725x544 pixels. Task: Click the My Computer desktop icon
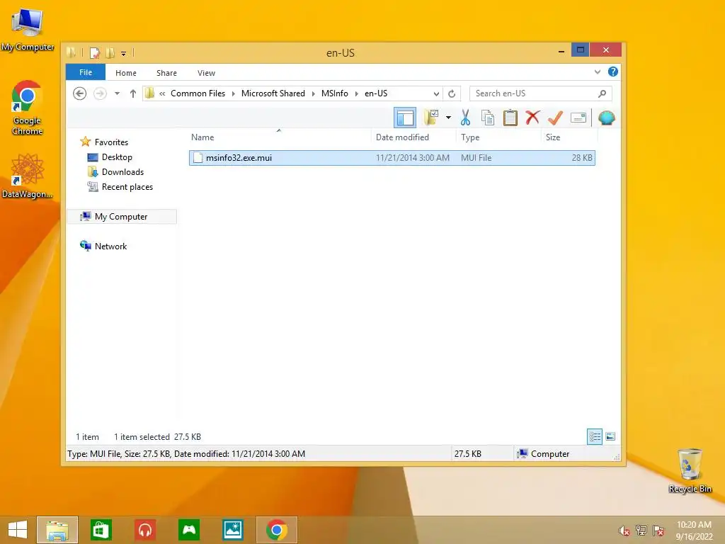pos(28,30)
